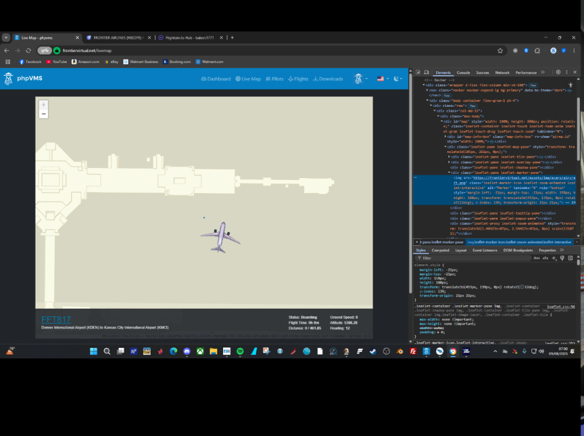Viewport: 584px width, 436px height.
Task: Activate DevTools inspect element picker
Action: (x=419, y=72)
